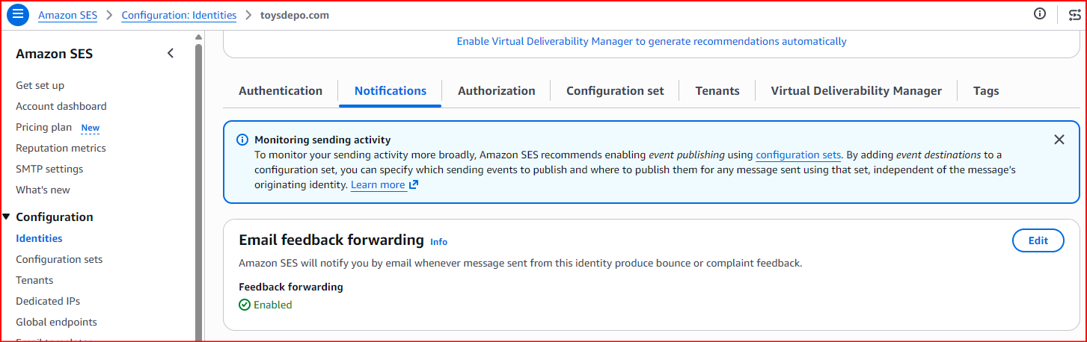Open Get set up in sidebar

(40, 85)
